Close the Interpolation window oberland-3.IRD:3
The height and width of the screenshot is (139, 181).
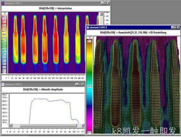coord(108,3)
